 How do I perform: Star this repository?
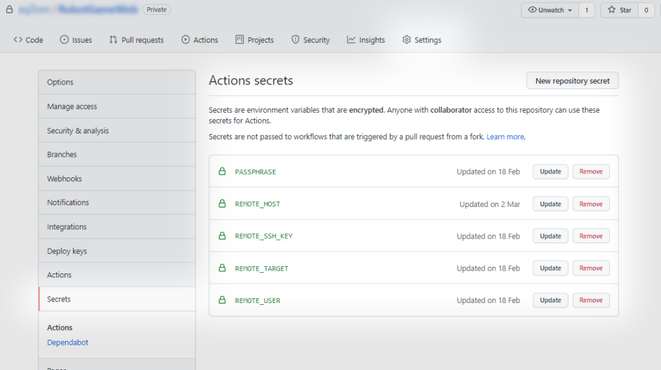tap(619, 10)
